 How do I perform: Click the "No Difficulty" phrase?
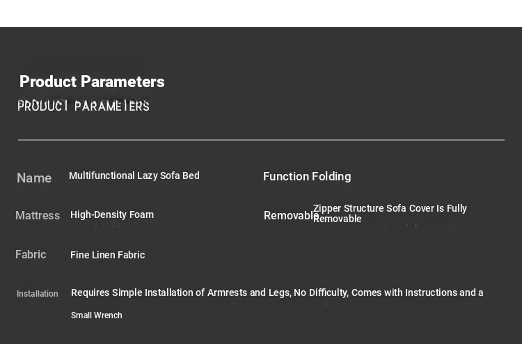319,292
